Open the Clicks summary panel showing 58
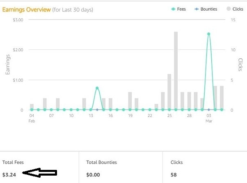Image resolution: width=247 pixels, height=183 pixels. click(205, 167)
